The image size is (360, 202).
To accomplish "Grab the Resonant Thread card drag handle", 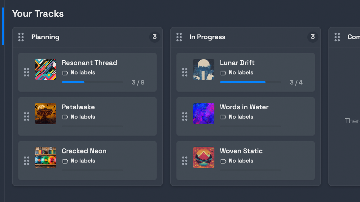I will (x=26, y=72).
